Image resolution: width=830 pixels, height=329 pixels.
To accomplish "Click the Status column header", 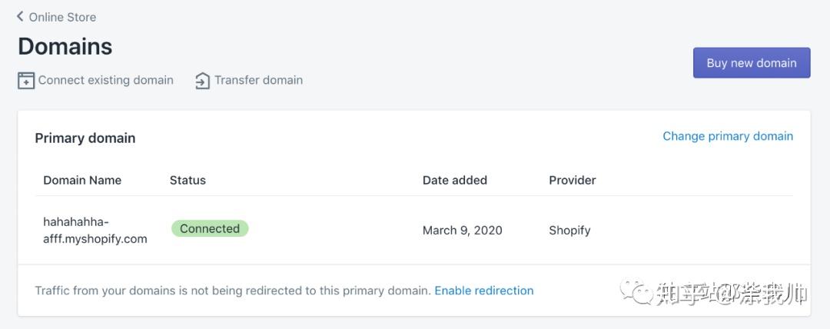I will [188, 180].
